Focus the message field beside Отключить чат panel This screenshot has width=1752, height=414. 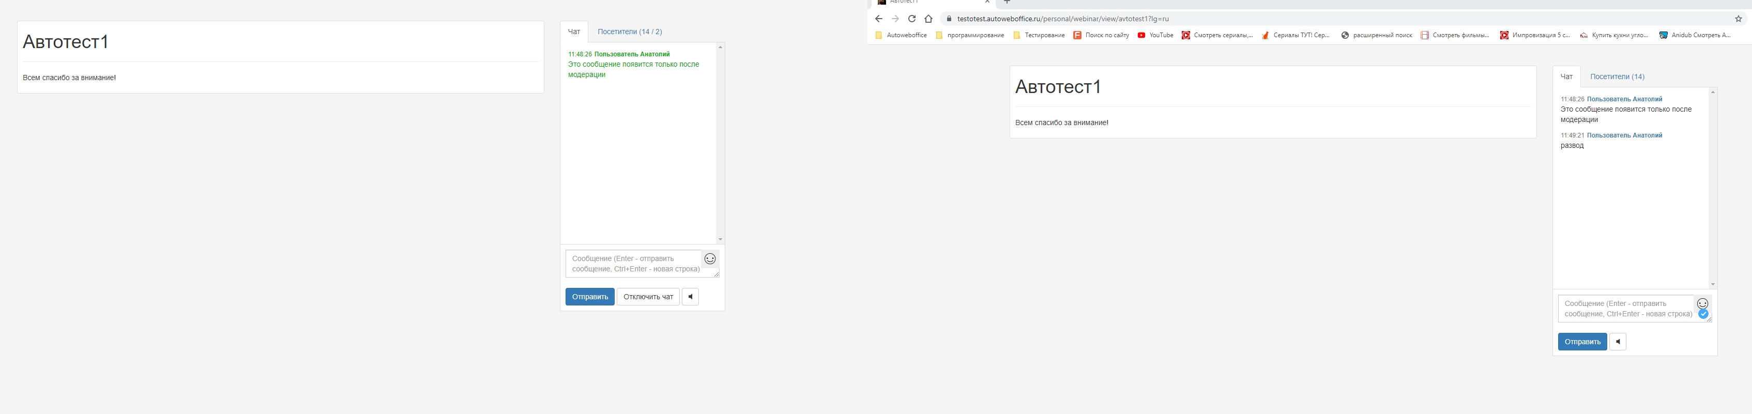[634, 264]
